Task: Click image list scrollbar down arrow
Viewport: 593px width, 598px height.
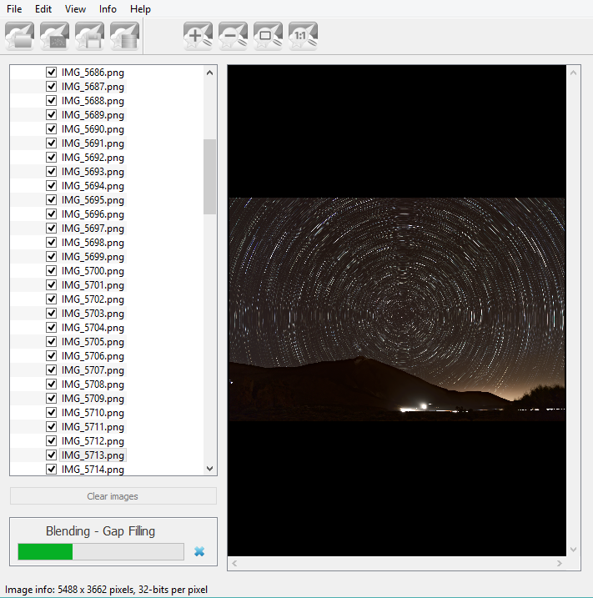Action: click(209, 469)
